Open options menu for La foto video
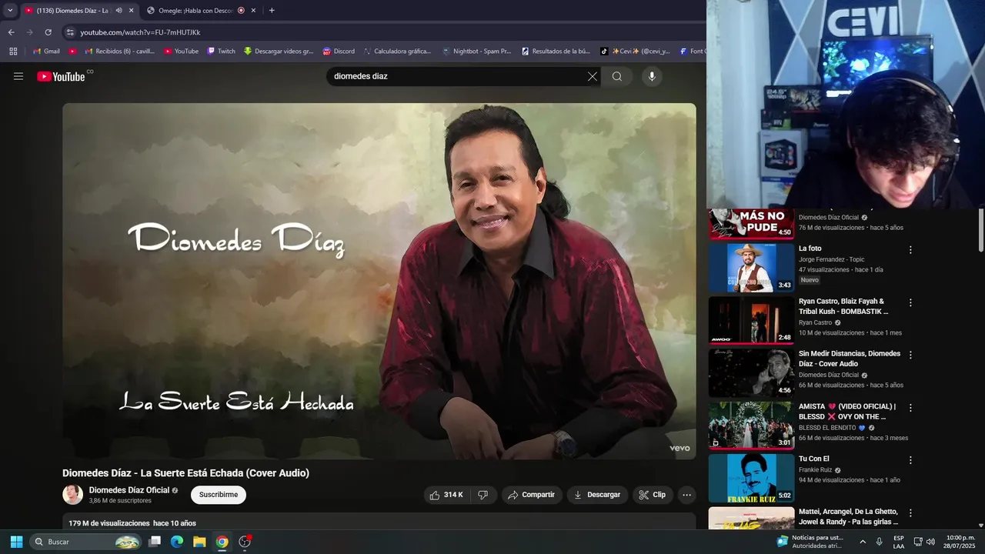Screen dimensions: 985x554 coord(910,250)
